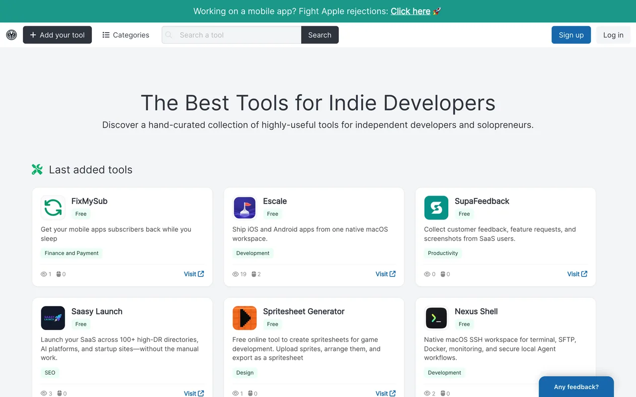This screenshot has height=397, width=636.
Task: Select the Development tag on Nexus Shell card
Action: coord(445,373)
